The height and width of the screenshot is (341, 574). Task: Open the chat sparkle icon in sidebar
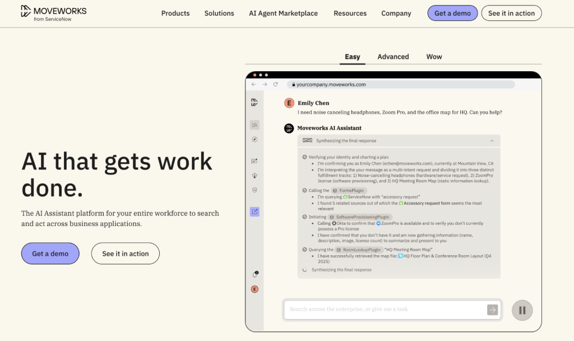(254, 161)
